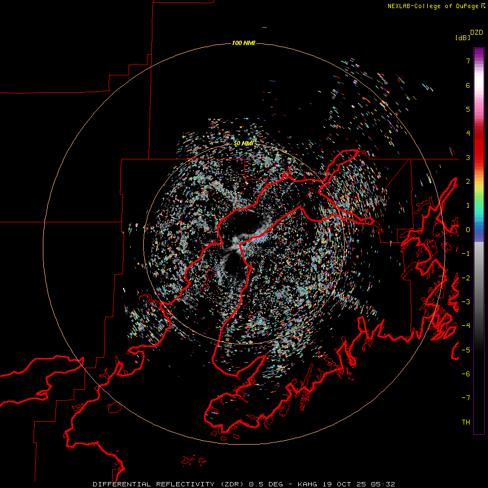This screenshot has height=488, width=488.
Task: Select the -5 tick label on the scale
Action: (x=466, y=350)
